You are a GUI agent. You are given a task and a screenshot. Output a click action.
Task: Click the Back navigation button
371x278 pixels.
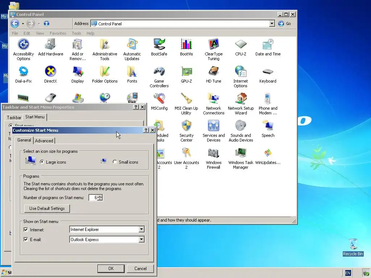coord(15,24)
